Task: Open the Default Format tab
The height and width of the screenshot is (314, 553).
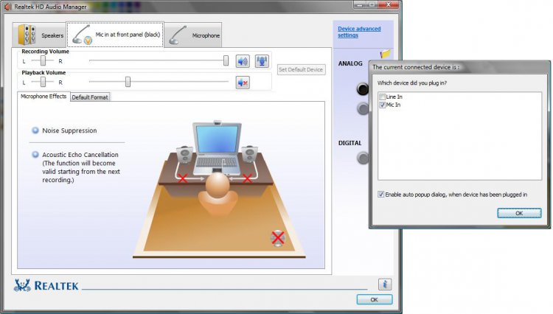Action: coord(90,97)
